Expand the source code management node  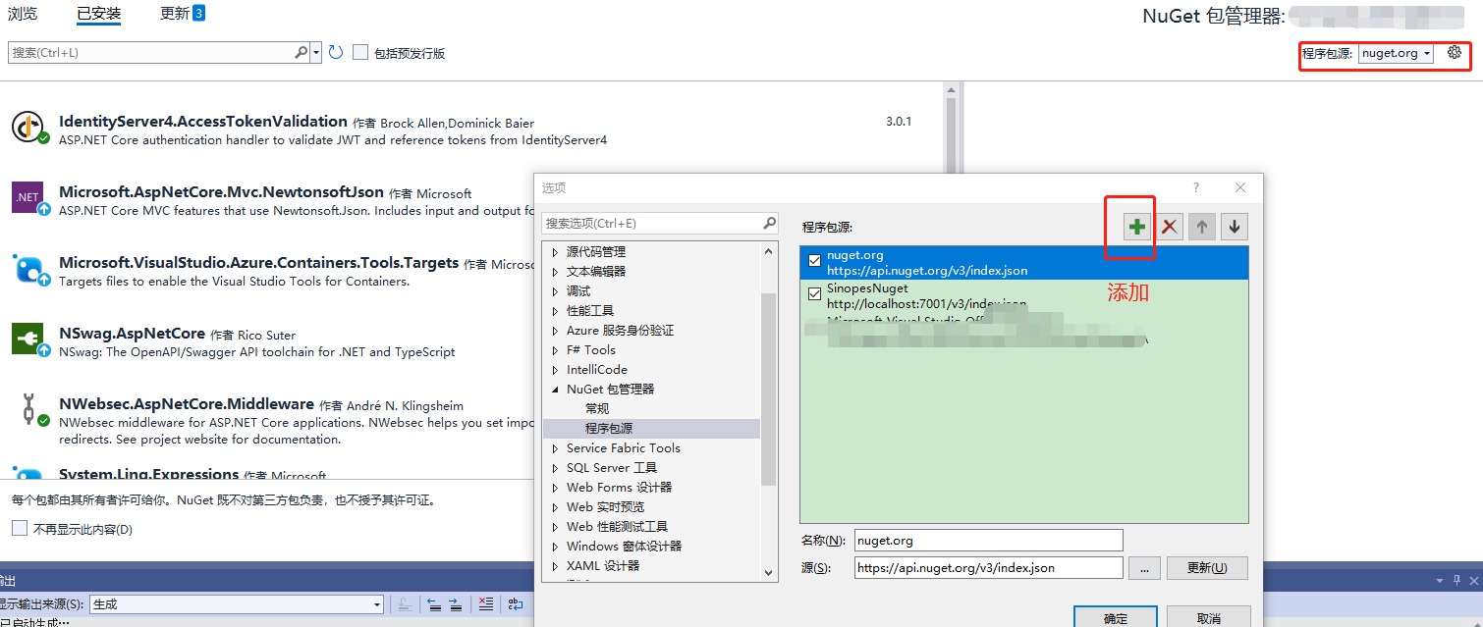555,252
